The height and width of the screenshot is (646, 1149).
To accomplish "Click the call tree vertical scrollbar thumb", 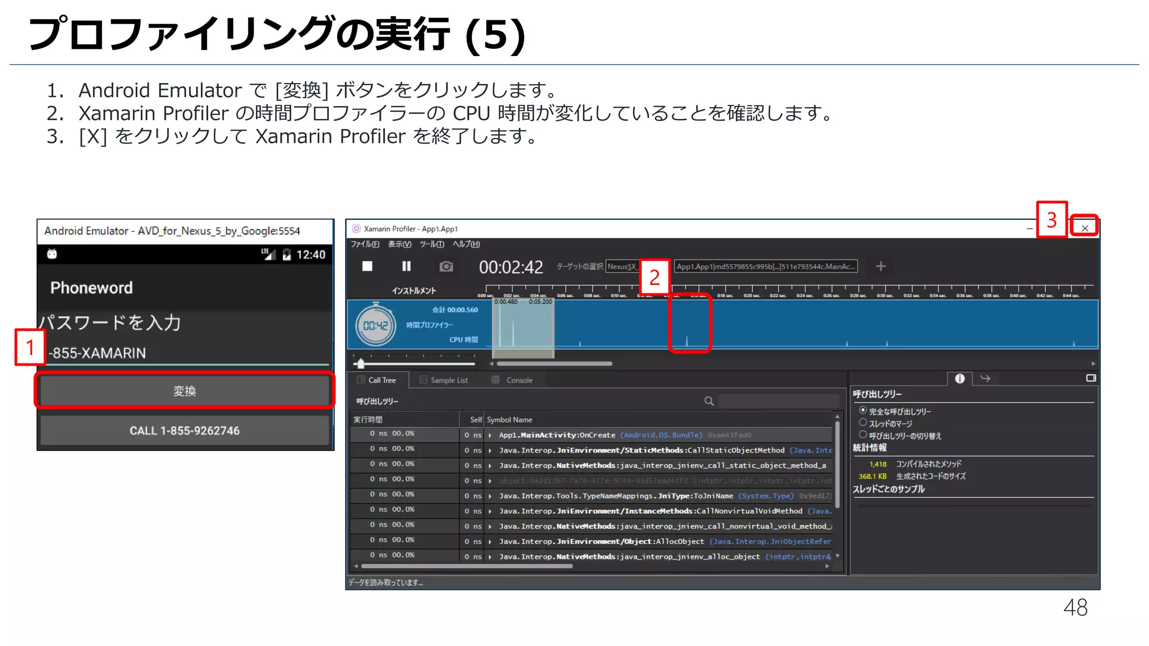I will click(x=837, y=466).
